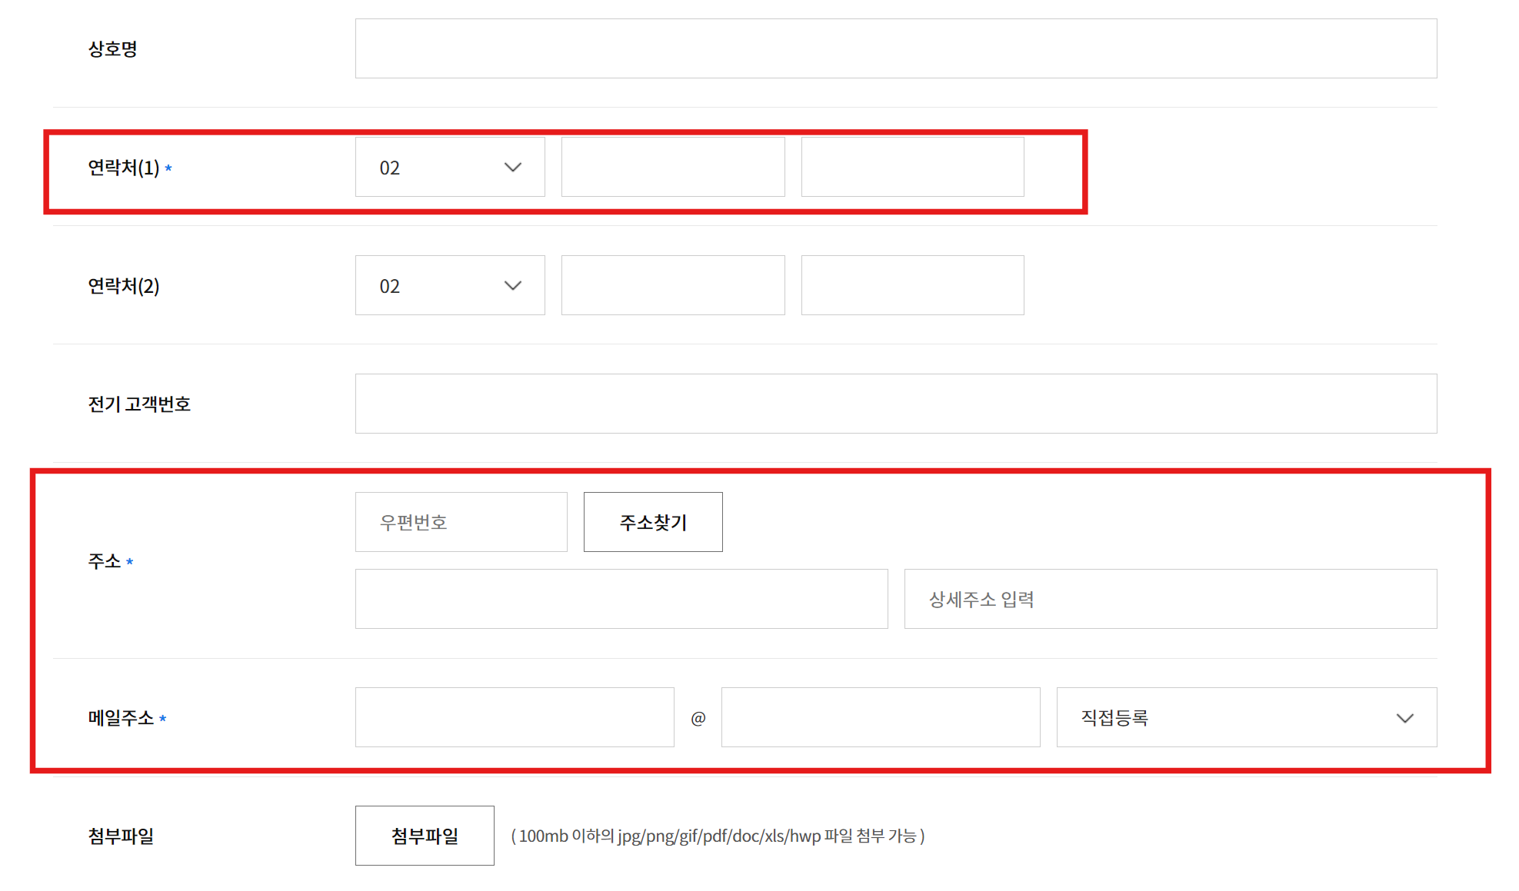Click the 연락처(2) last number field
The image size is (1519, 891).
(x=912, y=285)
